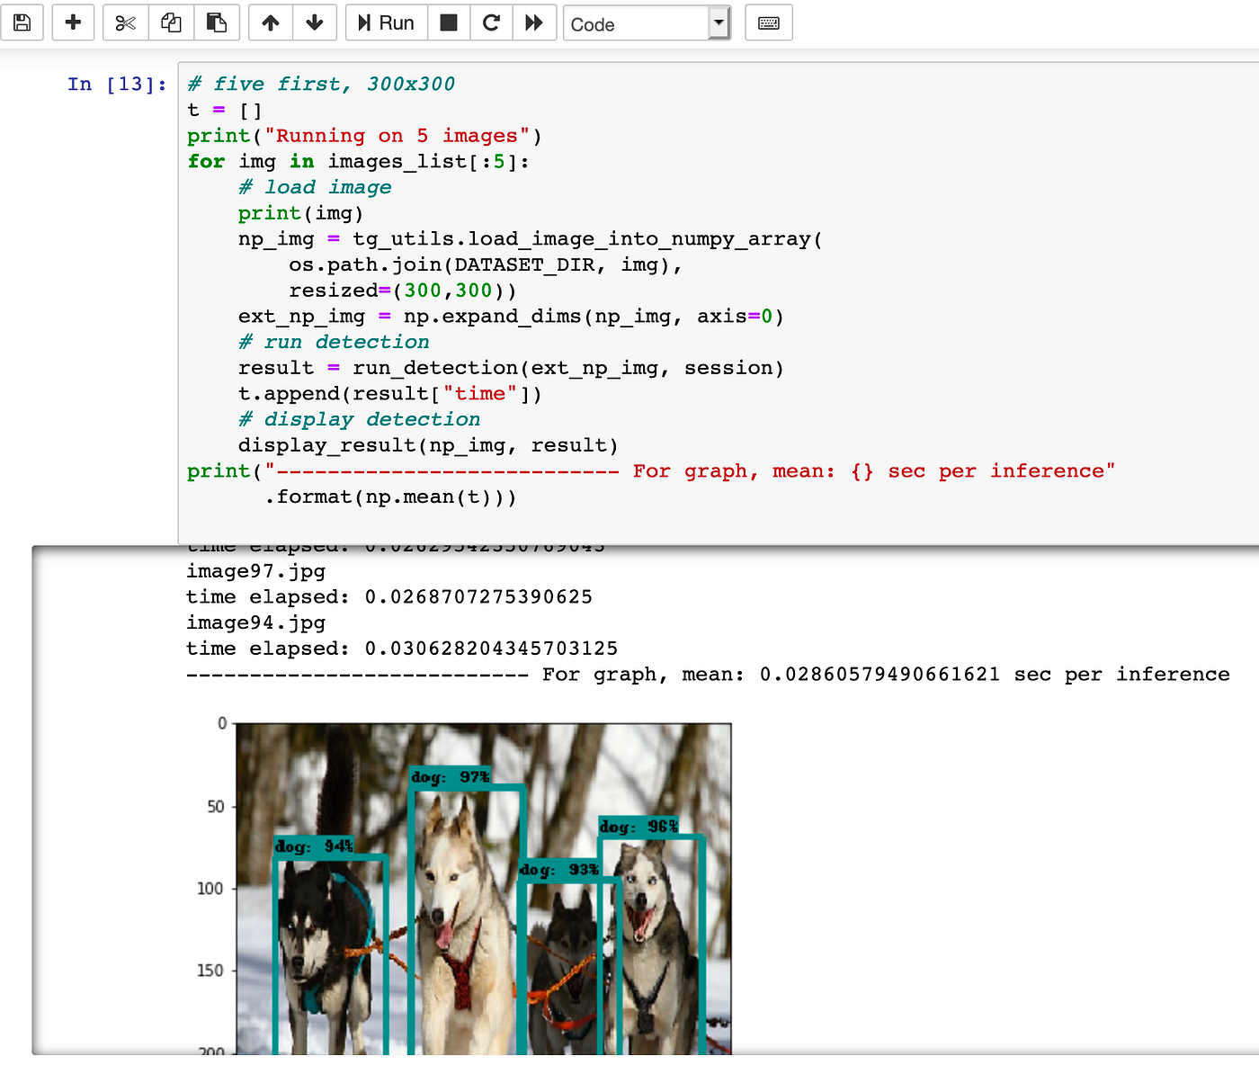Select the In [13] cell prompt
1259x1065 pixels.
click(117, 85)
